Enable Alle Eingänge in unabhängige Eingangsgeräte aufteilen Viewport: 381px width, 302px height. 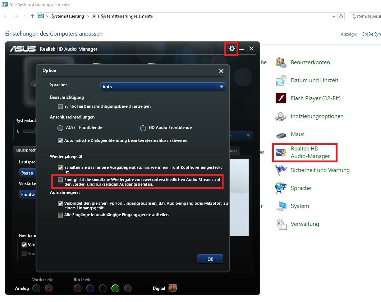click(x=60, y=215)
